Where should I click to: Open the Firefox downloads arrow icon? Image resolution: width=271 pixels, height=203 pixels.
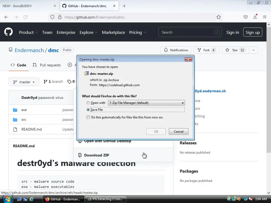pos(255,17)
